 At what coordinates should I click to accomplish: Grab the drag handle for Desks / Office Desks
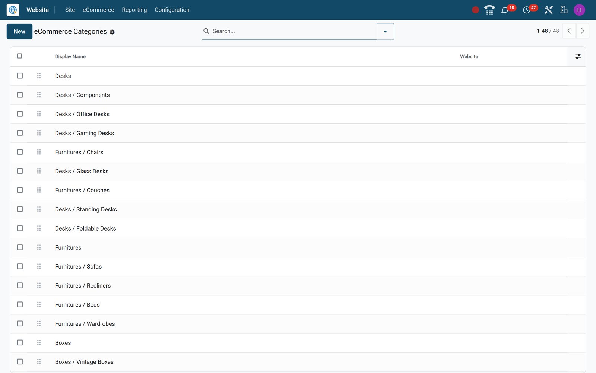pos(39,114)
